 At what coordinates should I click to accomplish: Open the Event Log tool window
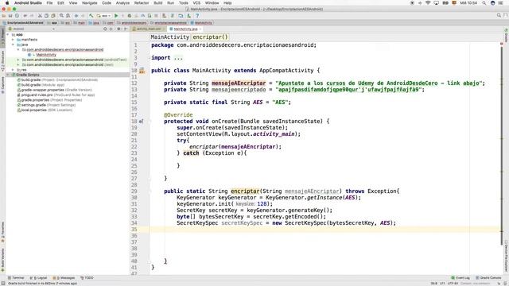click(460, 278)
